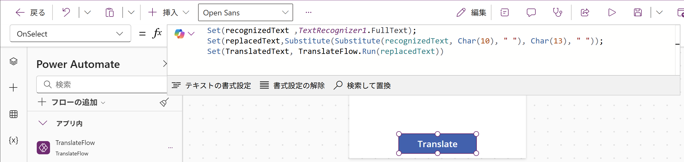Click 検索して置換 find and replace

(x=362, y=86)
